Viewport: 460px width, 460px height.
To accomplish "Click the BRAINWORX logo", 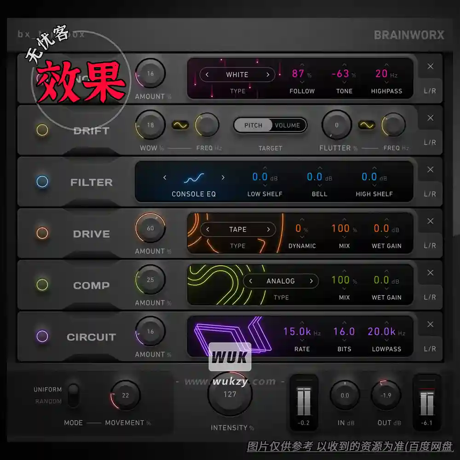I will (408, 35).
